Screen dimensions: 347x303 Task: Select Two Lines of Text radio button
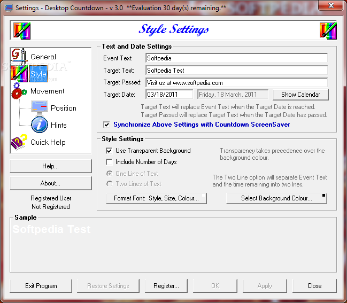tap(109, 184)
